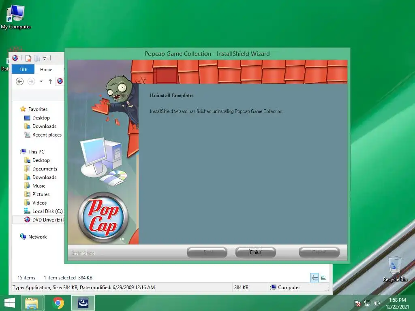The image size is (415, 311).
Task: Click '1 item selected 384 KB' status text
Action: click(68, 278)
